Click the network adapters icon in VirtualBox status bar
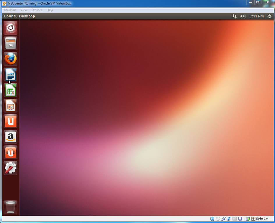The width and height of the screenshot is (275, 223). [x=229, y=219]
